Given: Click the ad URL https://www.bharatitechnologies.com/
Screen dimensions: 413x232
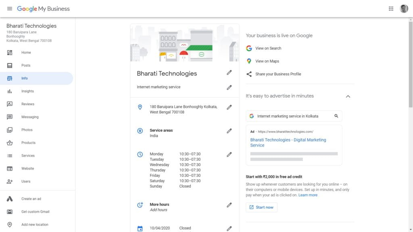Looking at the screenshot, I should click(x=286, y=132).
